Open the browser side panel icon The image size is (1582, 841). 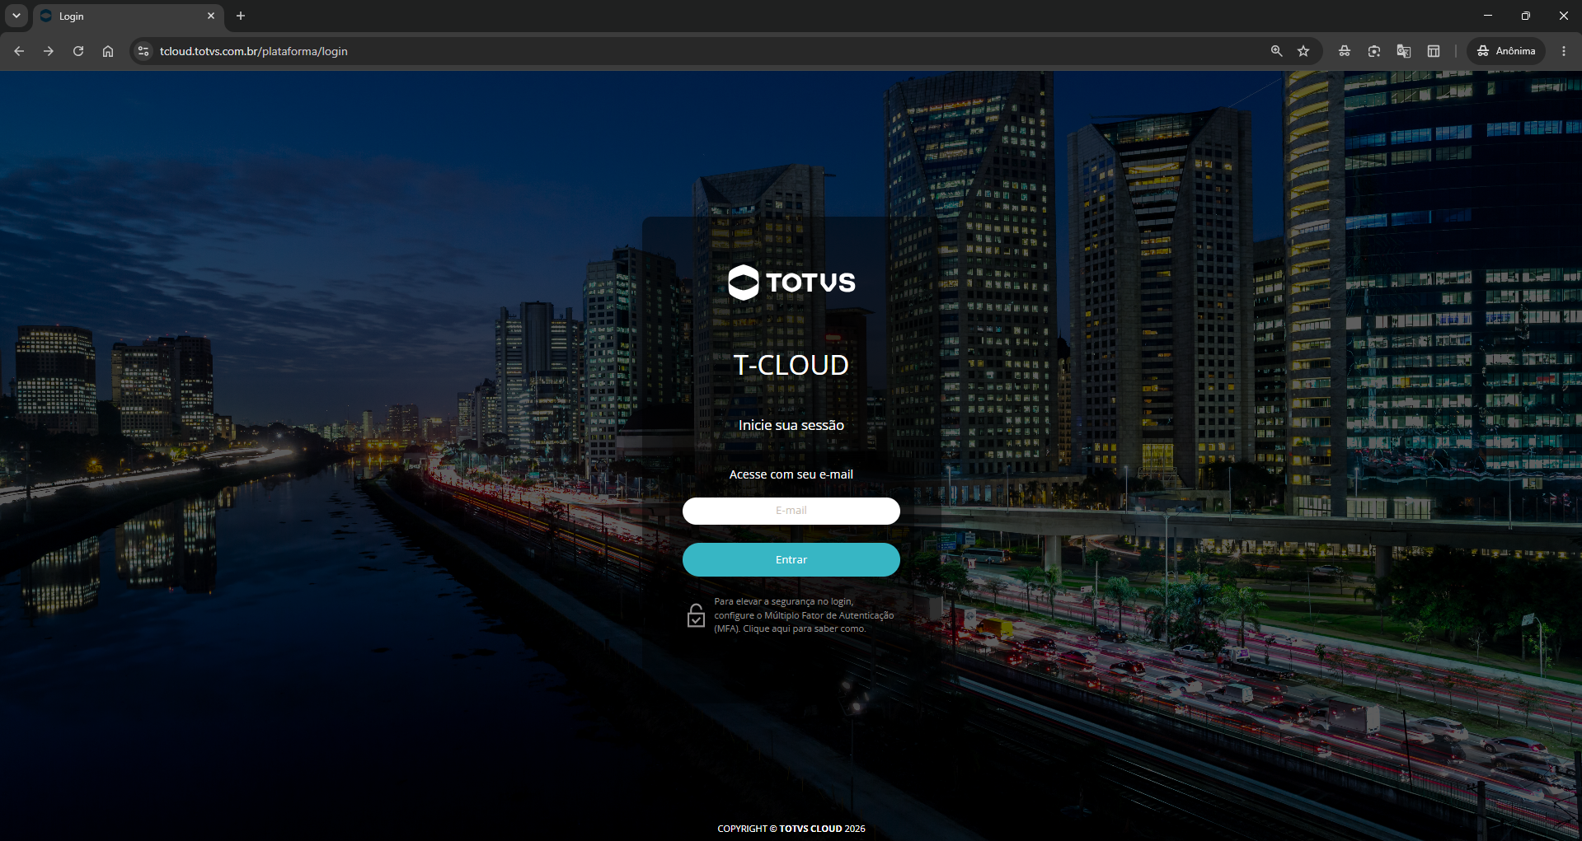pyautogui.click(x=1434, y=51)
